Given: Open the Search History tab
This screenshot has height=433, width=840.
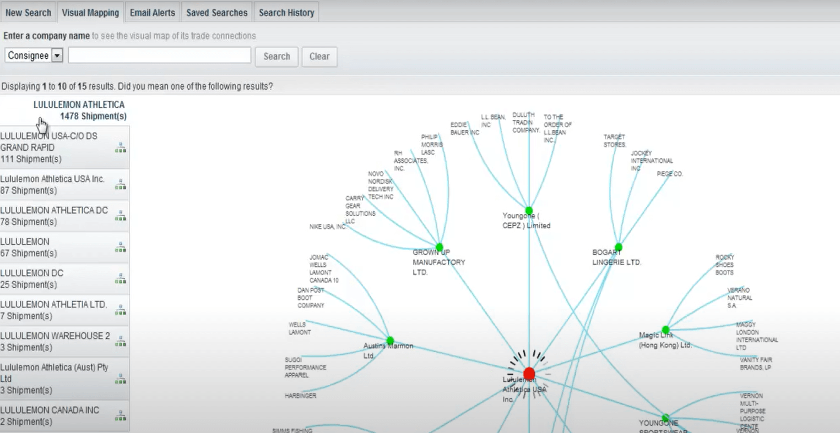Looking at the screenshot, I should [286, 13].
